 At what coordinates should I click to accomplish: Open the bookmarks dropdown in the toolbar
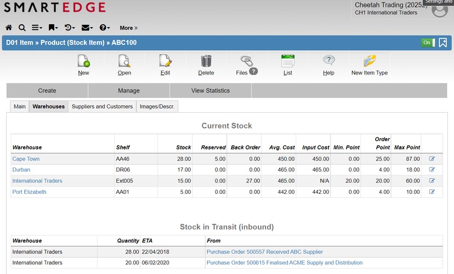(x=53, y=28)
